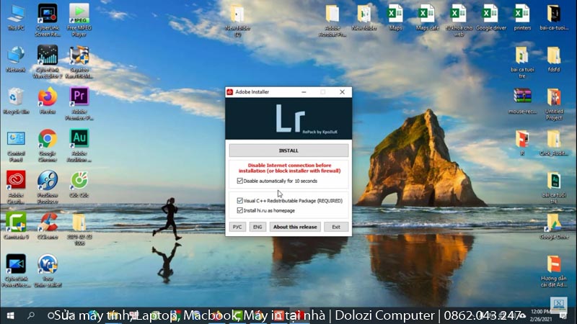Select This PC desktop icon
Image resolution: width=577 pixels, height=324 pixels.
click(16, 18)
